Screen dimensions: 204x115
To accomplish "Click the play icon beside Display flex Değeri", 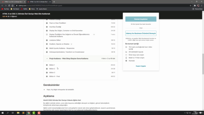I will (x=47, y=31).
